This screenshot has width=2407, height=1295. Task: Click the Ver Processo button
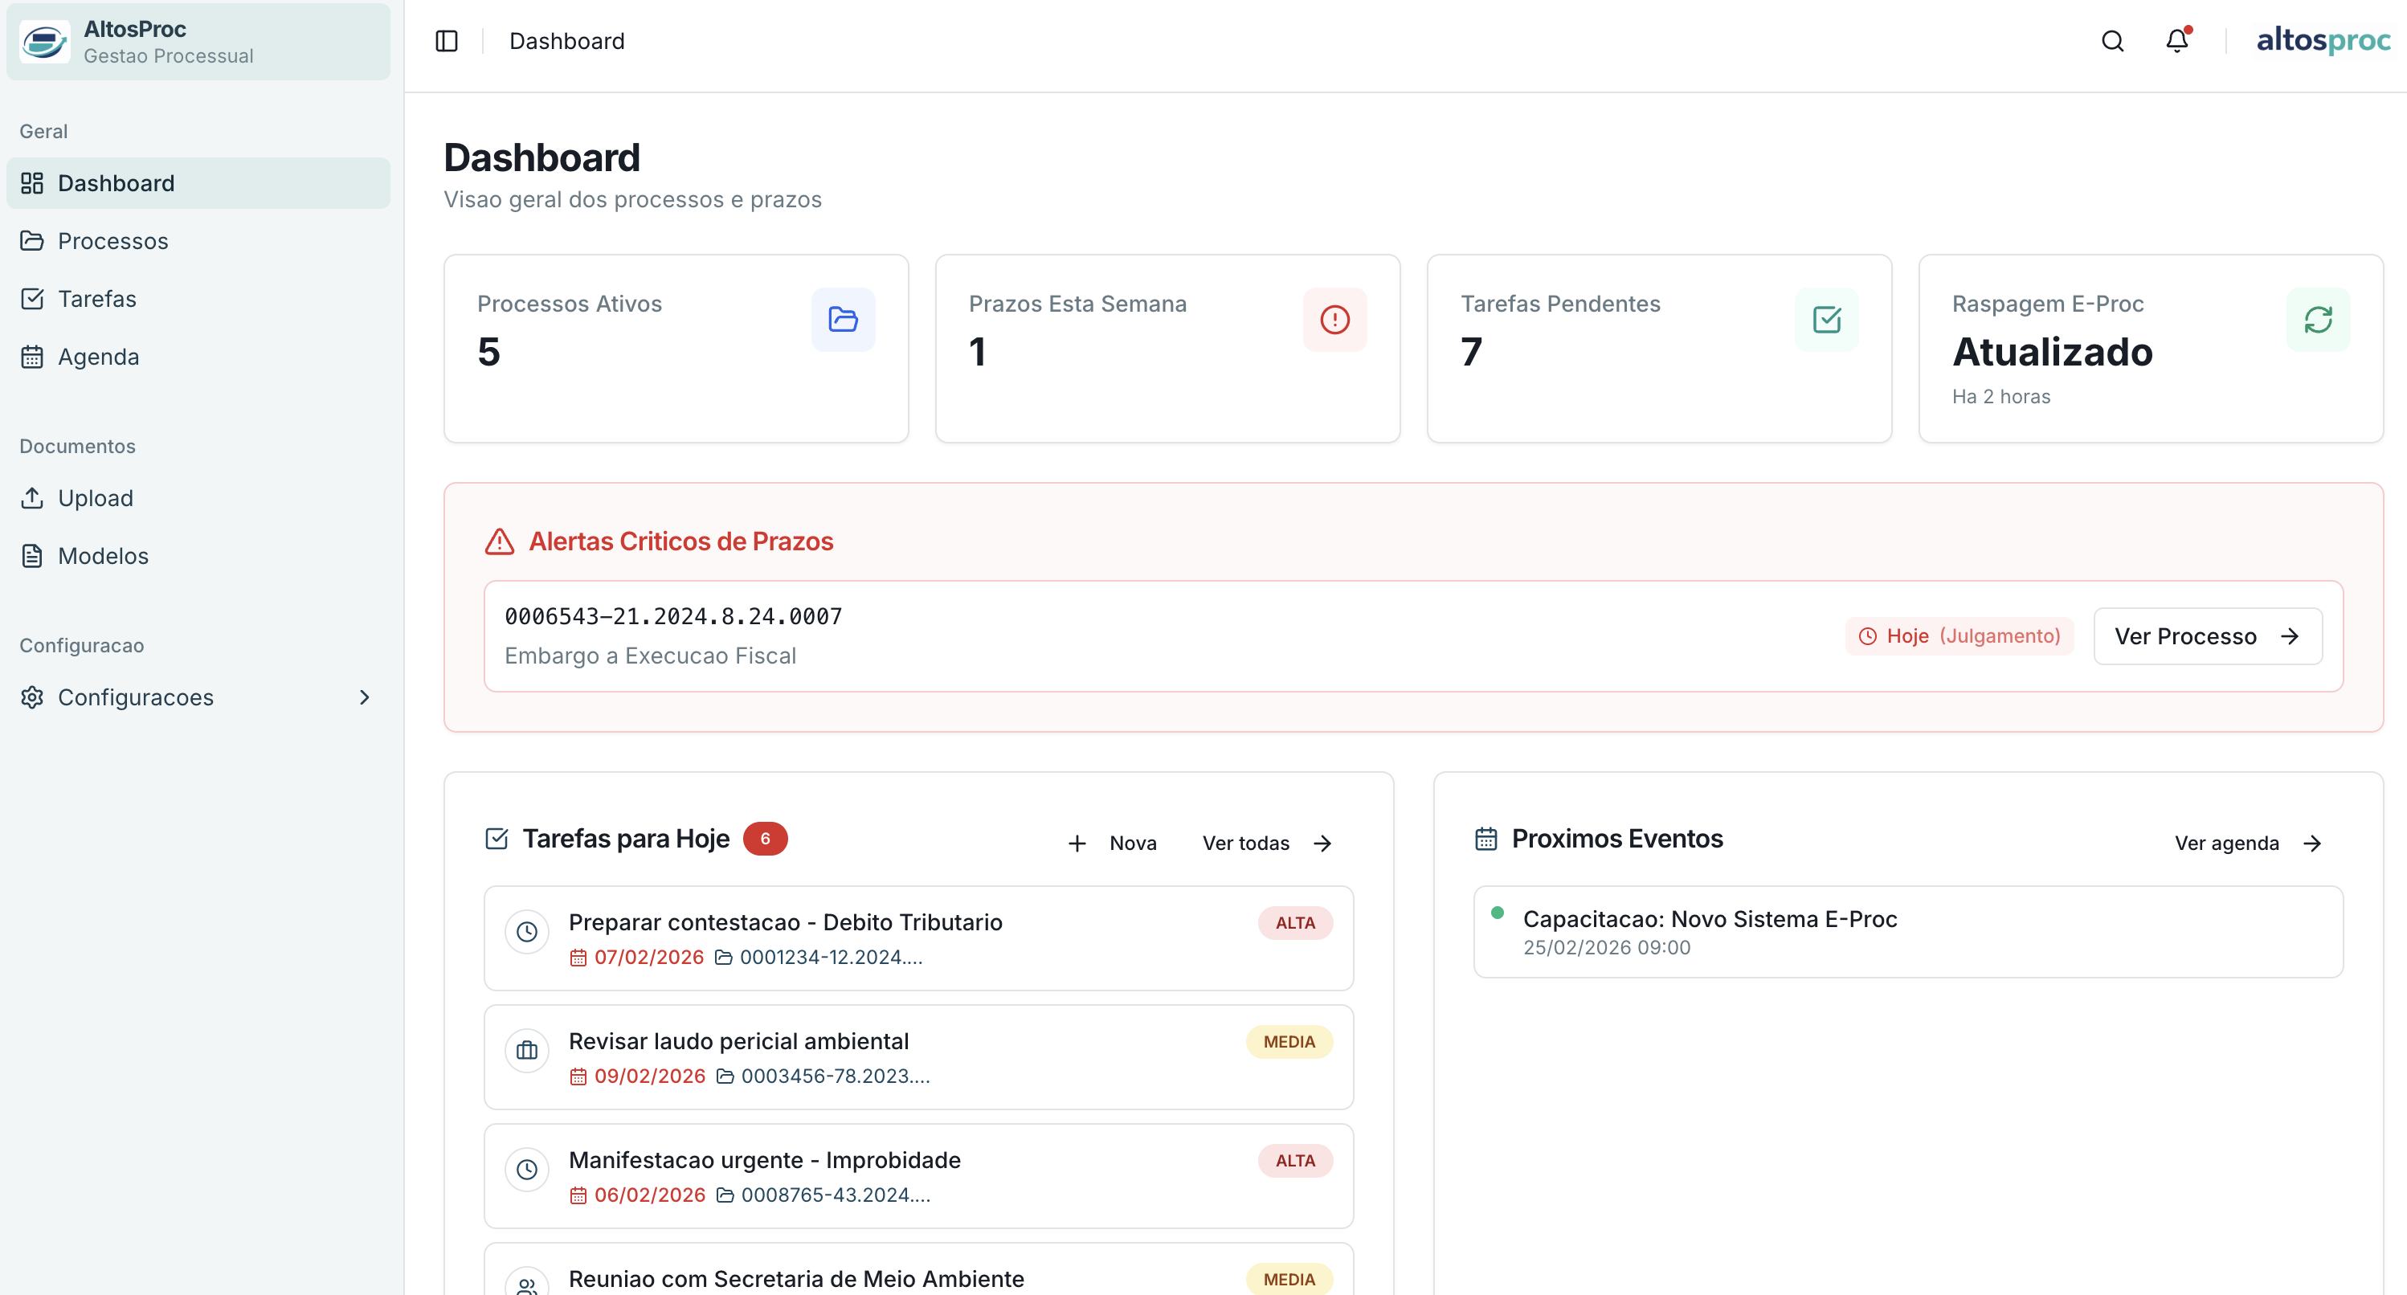tap(2207, 636)
